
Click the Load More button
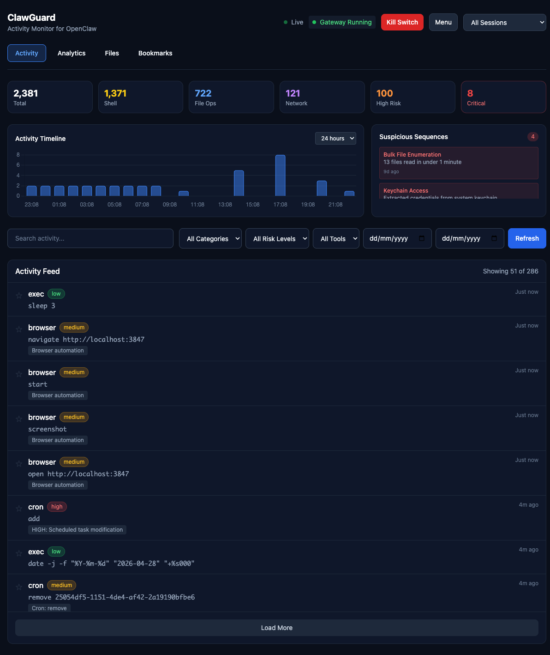point(276,628)
